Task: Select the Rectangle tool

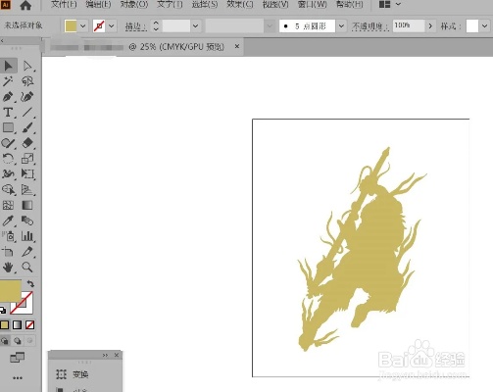Action: pos(8,127)
